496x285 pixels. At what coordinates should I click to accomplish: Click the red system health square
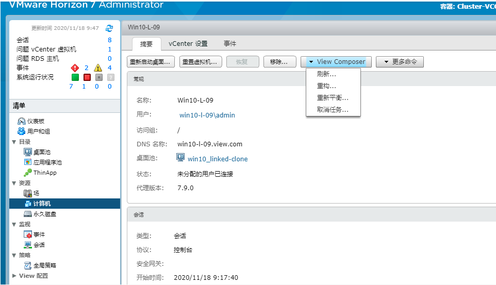87,77
